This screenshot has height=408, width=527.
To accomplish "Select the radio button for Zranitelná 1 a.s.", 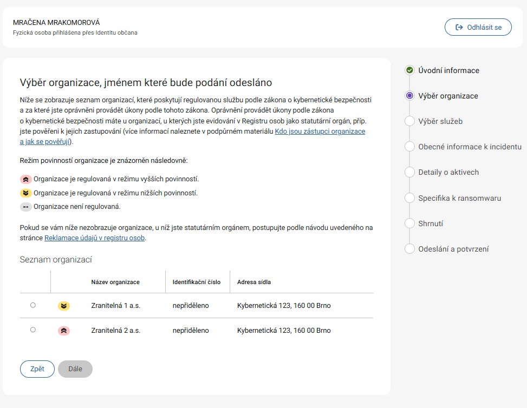I will [x=33, y=305].
